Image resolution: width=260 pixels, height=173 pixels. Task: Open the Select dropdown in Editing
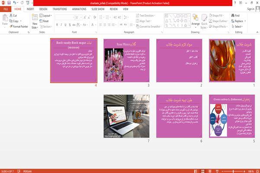237,26
